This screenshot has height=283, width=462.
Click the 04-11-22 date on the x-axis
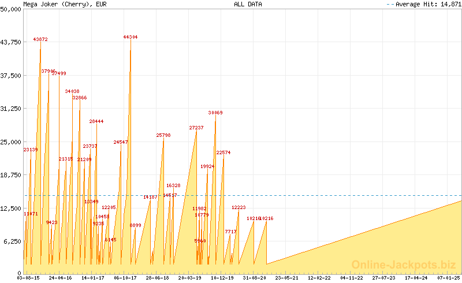(x=352, y=278)
